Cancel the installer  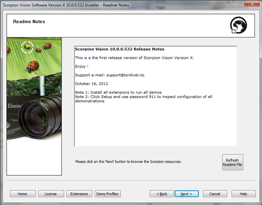click(x=215, y=194)
